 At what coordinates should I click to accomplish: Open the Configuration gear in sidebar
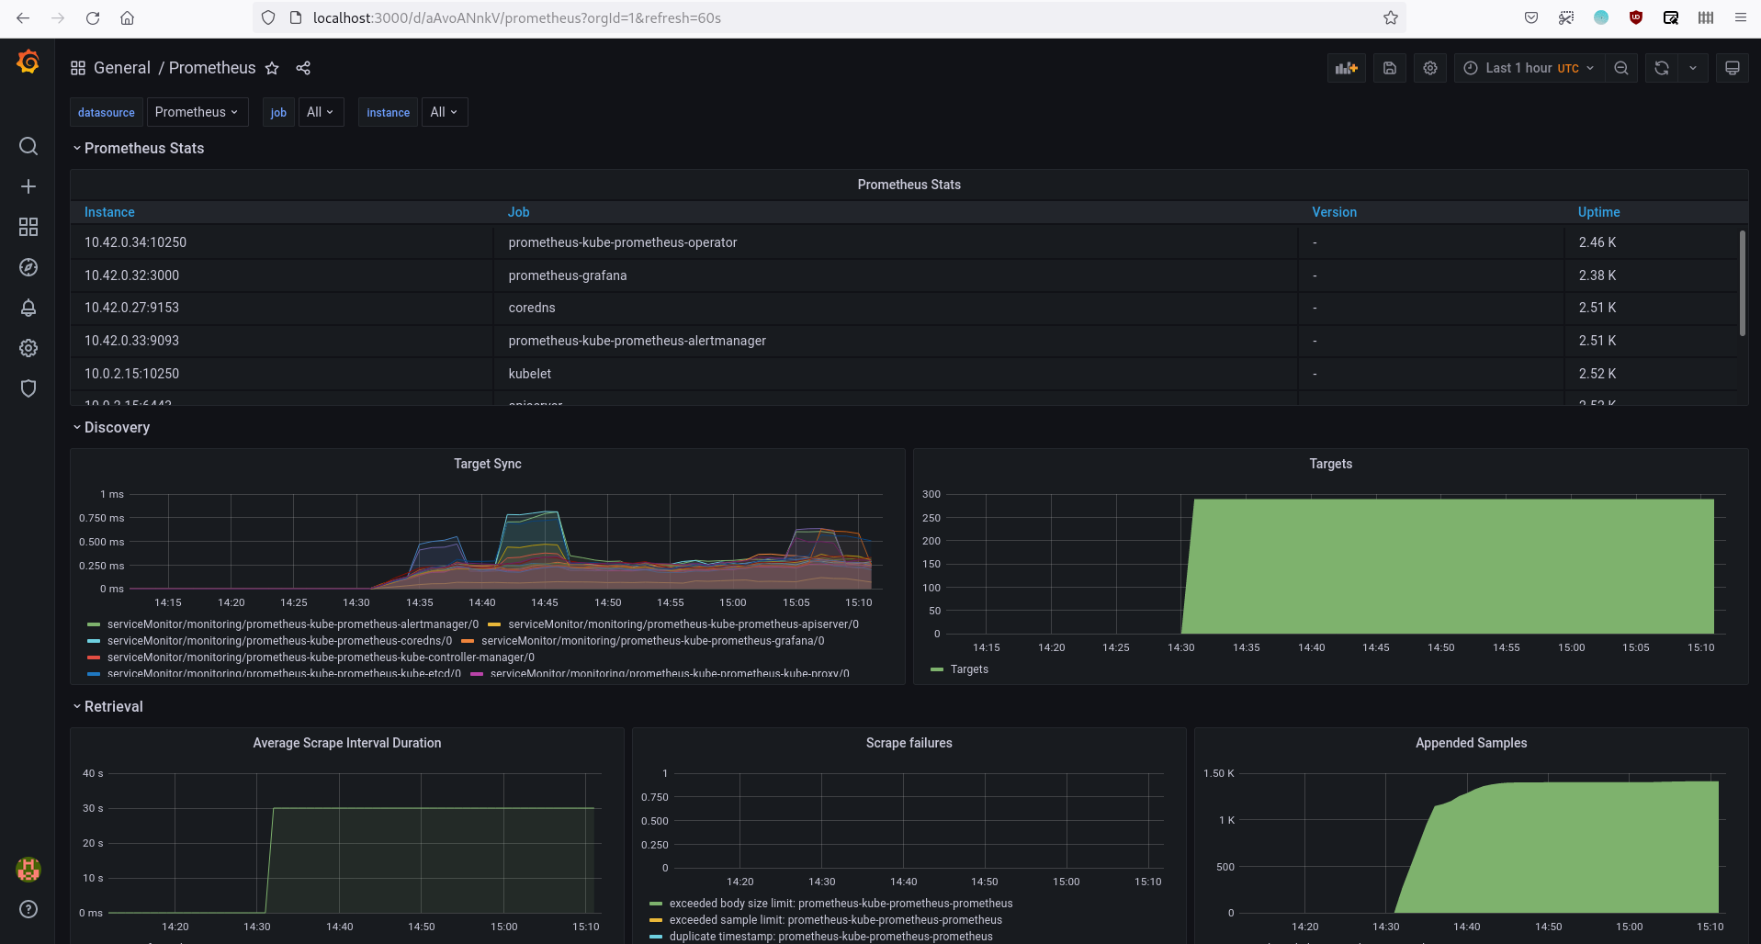tap(28, 348)
